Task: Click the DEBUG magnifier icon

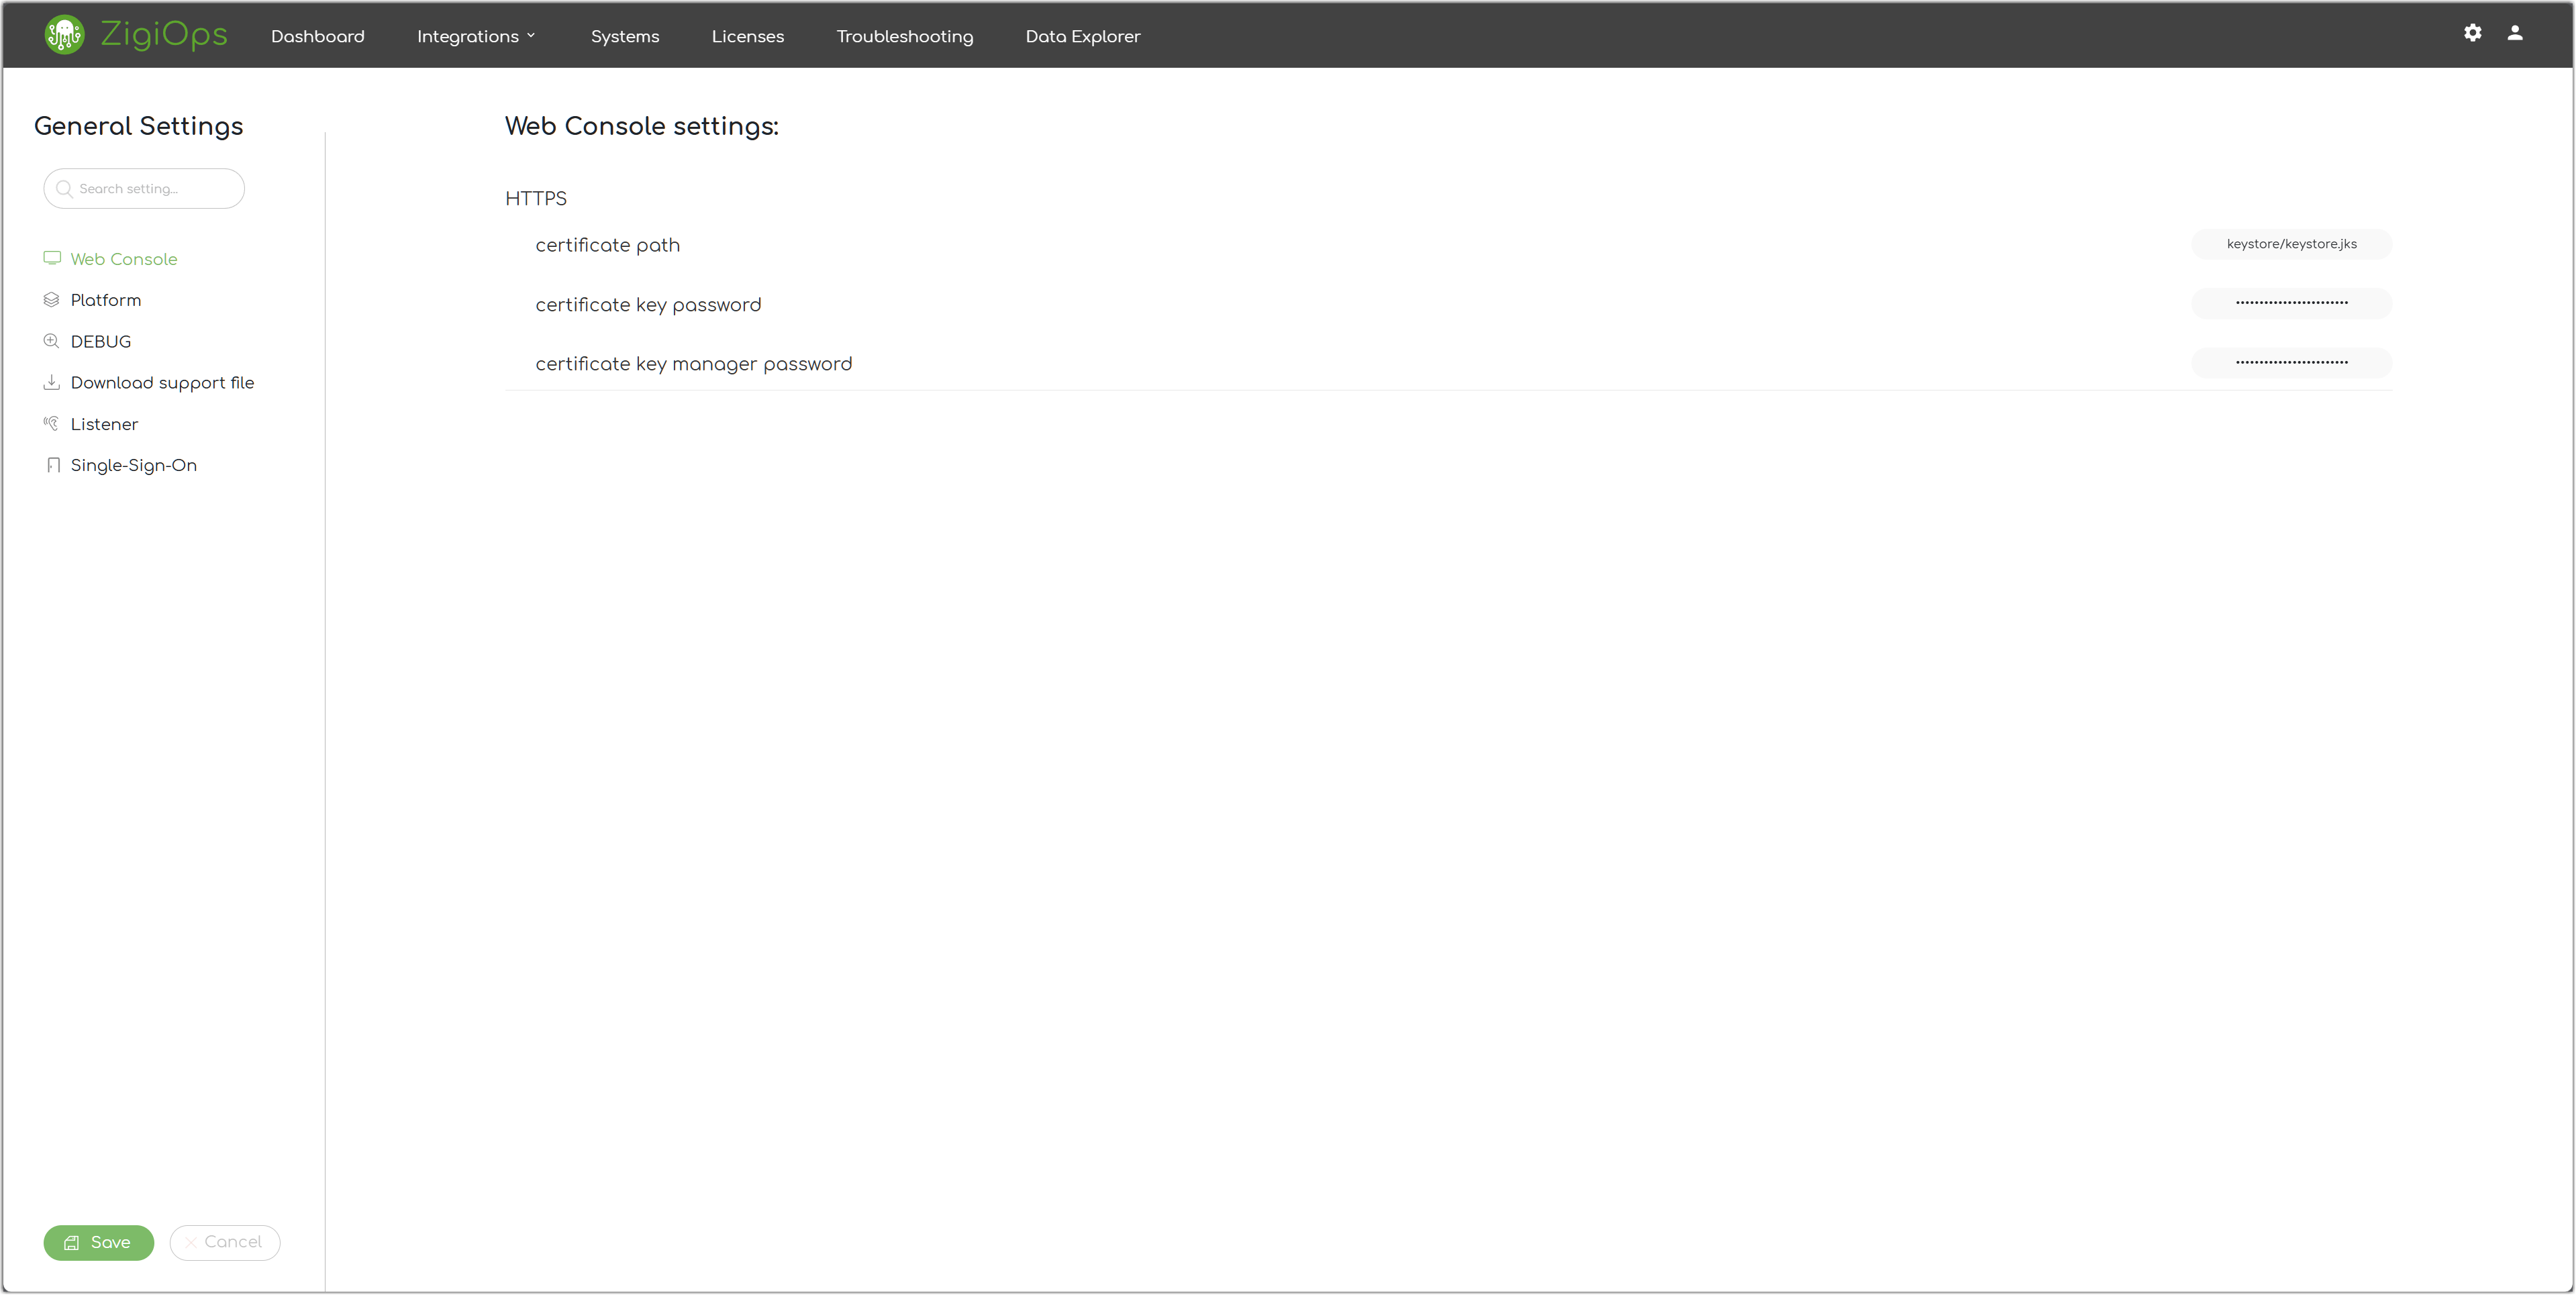Action: point(52,341)
